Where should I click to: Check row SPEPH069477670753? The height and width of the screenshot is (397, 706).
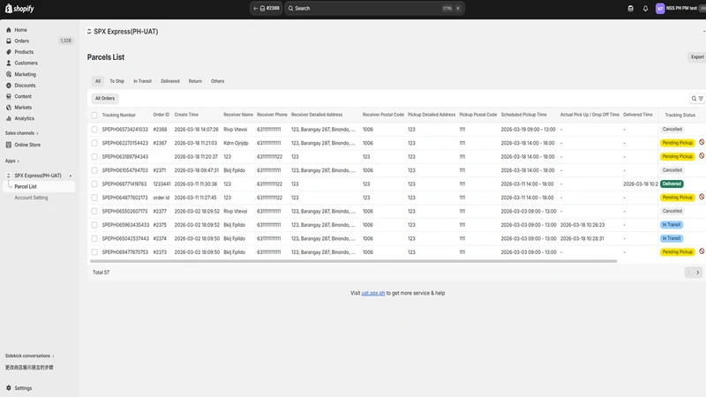[94, 252]
